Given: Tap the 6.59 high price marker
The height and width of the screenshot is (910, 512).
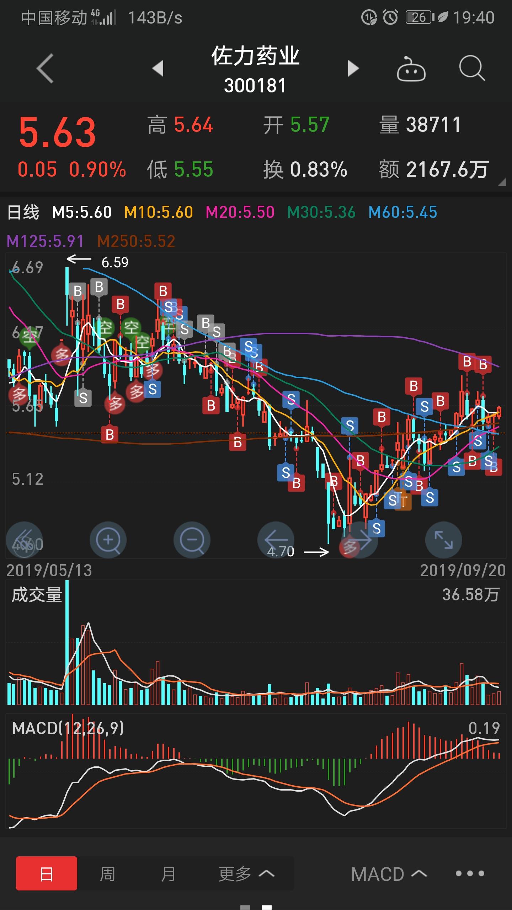Looking at the screenshot, I should click(x=115, y=262).
